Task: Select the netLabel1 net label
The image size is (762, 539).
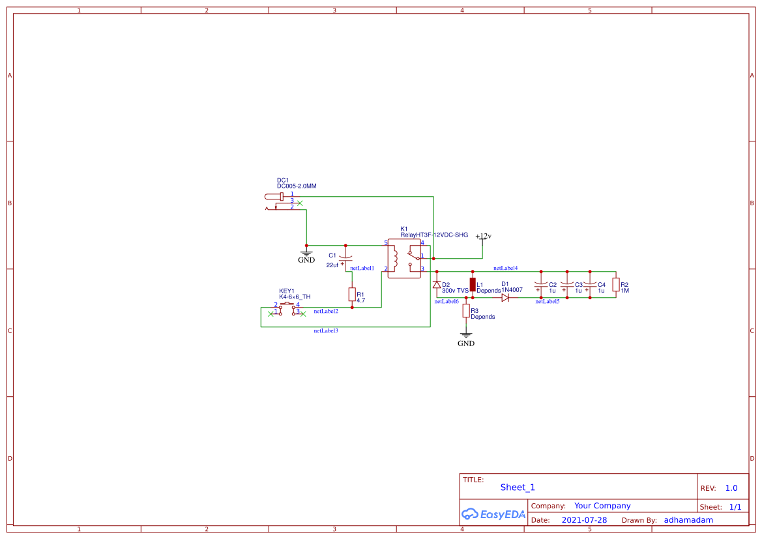Action: pos(362,268)
